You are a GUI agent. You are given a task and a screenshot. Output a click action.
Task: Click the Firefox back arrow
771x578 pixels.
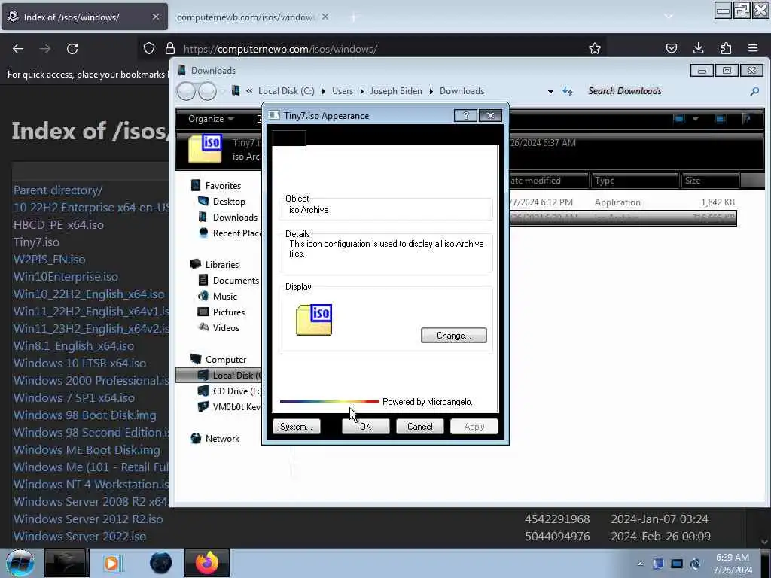[18, 49]
